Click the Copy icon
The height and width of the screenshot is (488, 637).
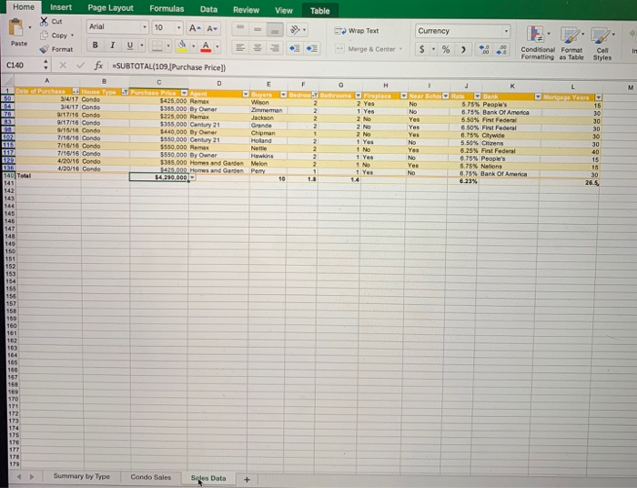44,36
